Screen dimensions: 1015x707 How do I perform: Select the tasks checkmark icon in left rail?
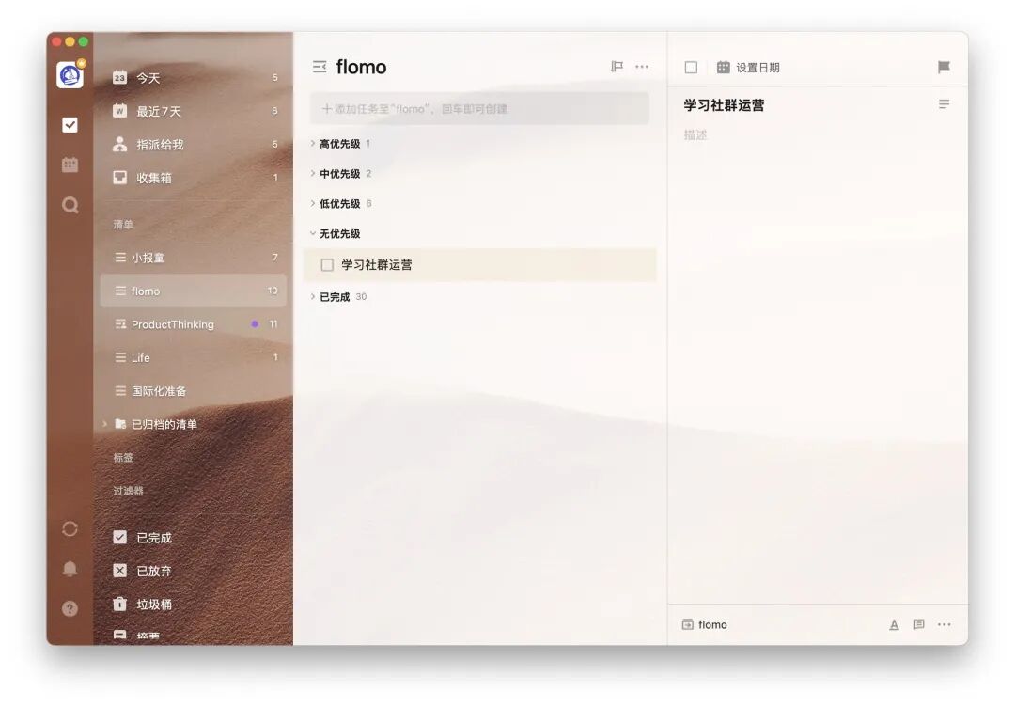70,124
